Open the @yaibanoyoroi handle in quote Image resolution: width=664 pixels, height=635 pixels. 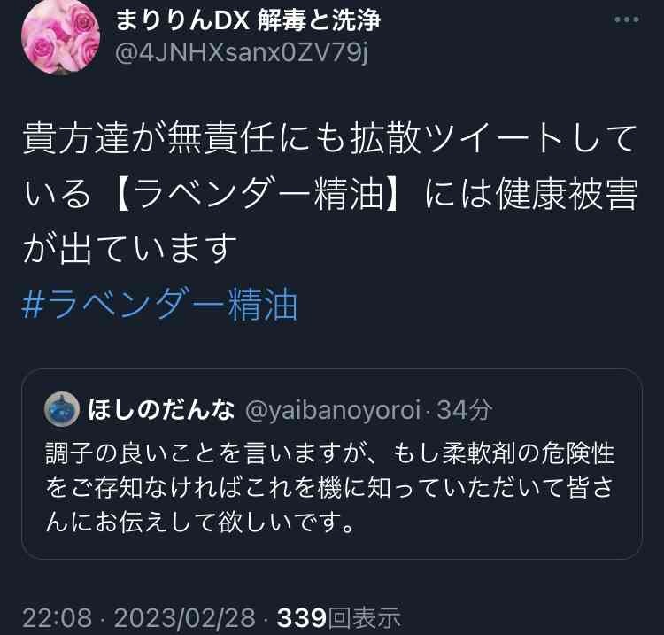coord(333,410)
